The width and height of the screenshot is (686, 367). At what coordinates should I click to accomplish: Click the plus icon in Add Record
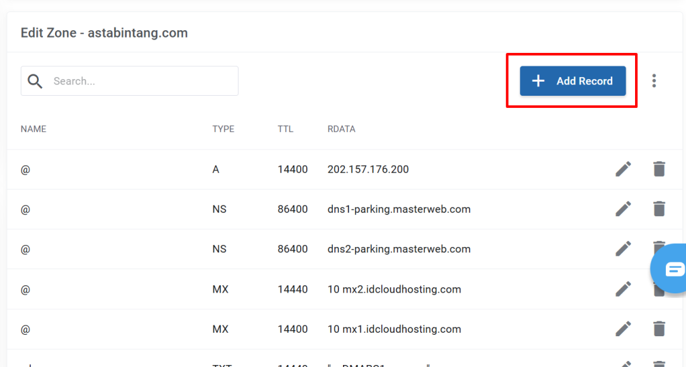click(x=538, y=81)
